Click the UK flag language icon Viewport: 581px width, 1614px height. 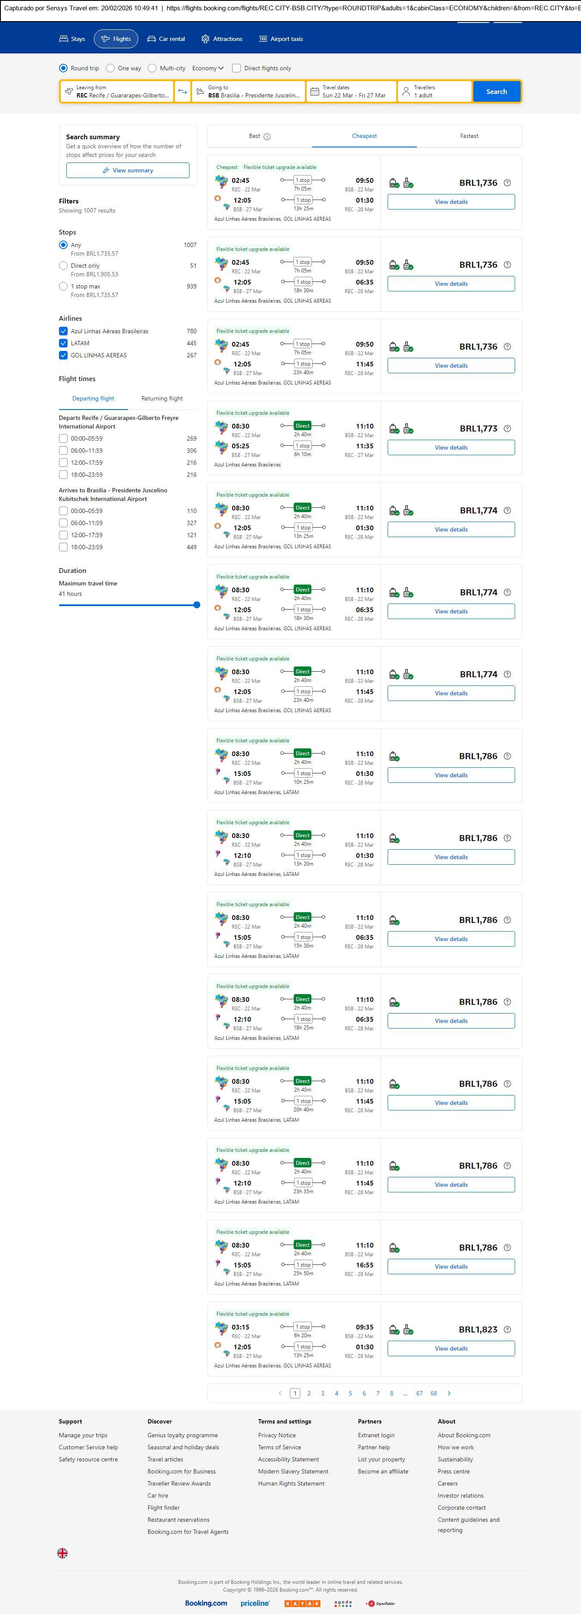(x=62, y=1553)
